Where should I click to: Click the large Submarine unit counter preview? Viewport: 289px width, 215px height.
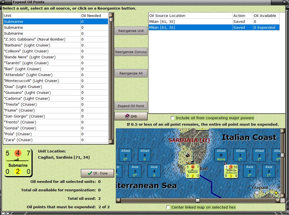pyautogui.click(x=18, y=163)
